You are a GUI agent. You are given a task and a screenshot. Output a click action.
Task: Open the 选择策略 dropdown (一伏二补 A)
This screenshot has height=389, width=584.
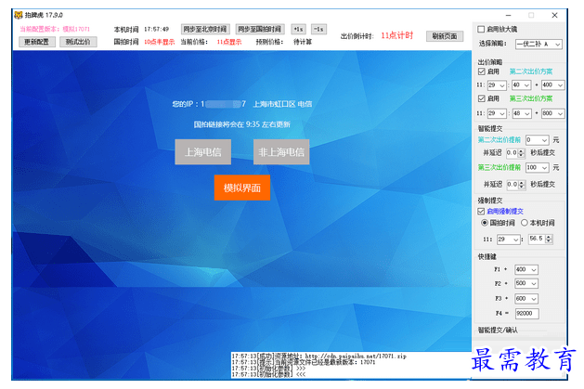[539, 44]
